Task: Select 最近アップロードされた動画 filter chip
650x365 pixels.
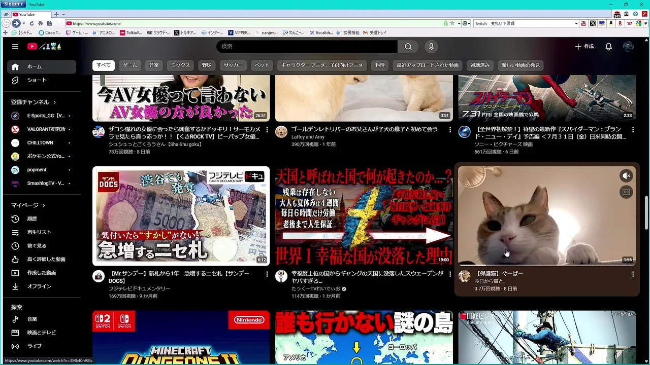Action: [x=428, y=65]
